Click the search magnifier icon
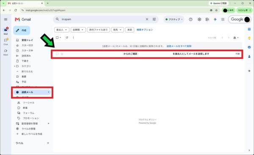Viewport: 254px width, 155px height. tap(57, 19)
